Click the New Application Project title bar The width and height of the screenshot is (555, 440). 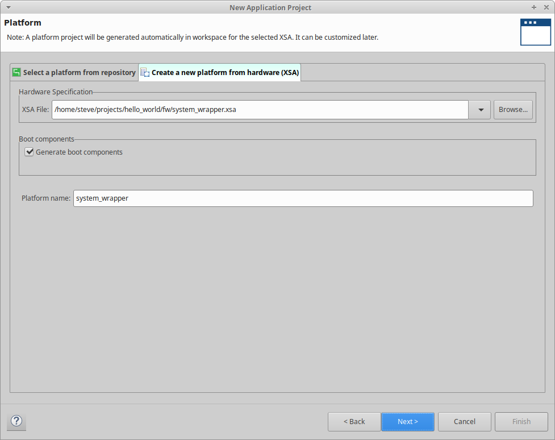[x=270, y=7]
